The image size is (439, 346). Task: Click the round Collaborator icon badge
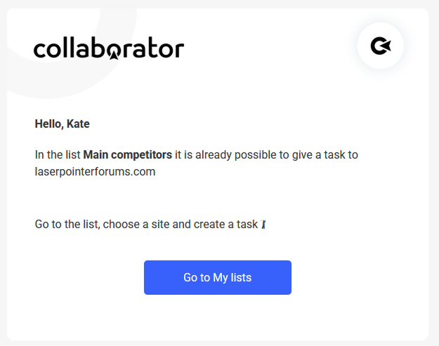click(x=380, y=46)
